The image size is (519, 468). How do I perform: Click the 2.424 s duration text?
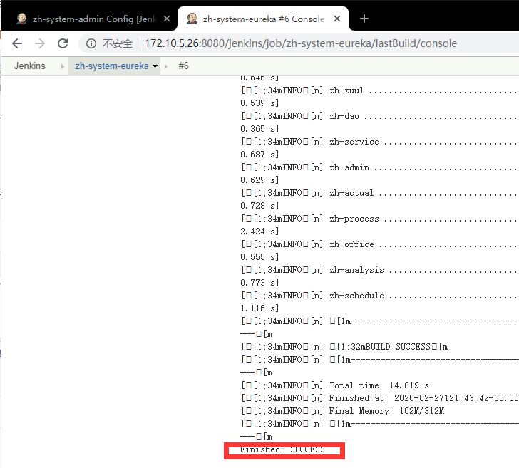(x=259, y=232)
